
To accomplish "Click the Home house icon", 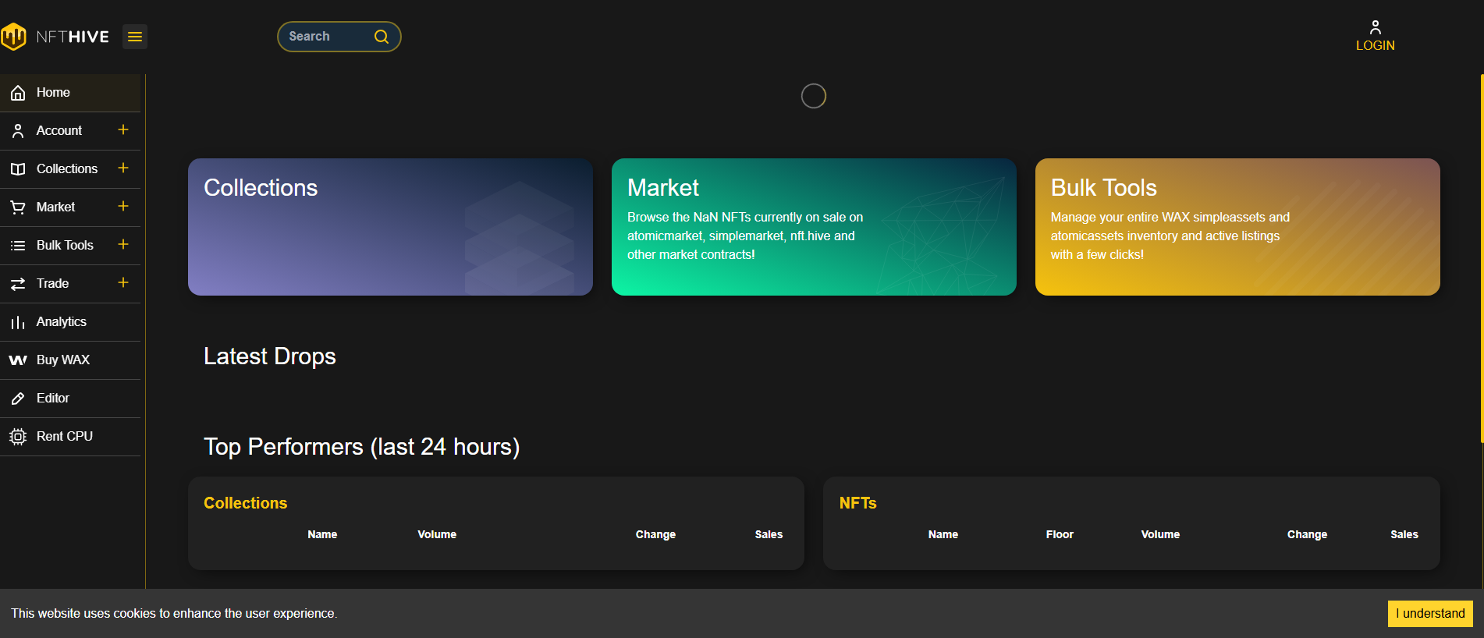I will (18, 93).
